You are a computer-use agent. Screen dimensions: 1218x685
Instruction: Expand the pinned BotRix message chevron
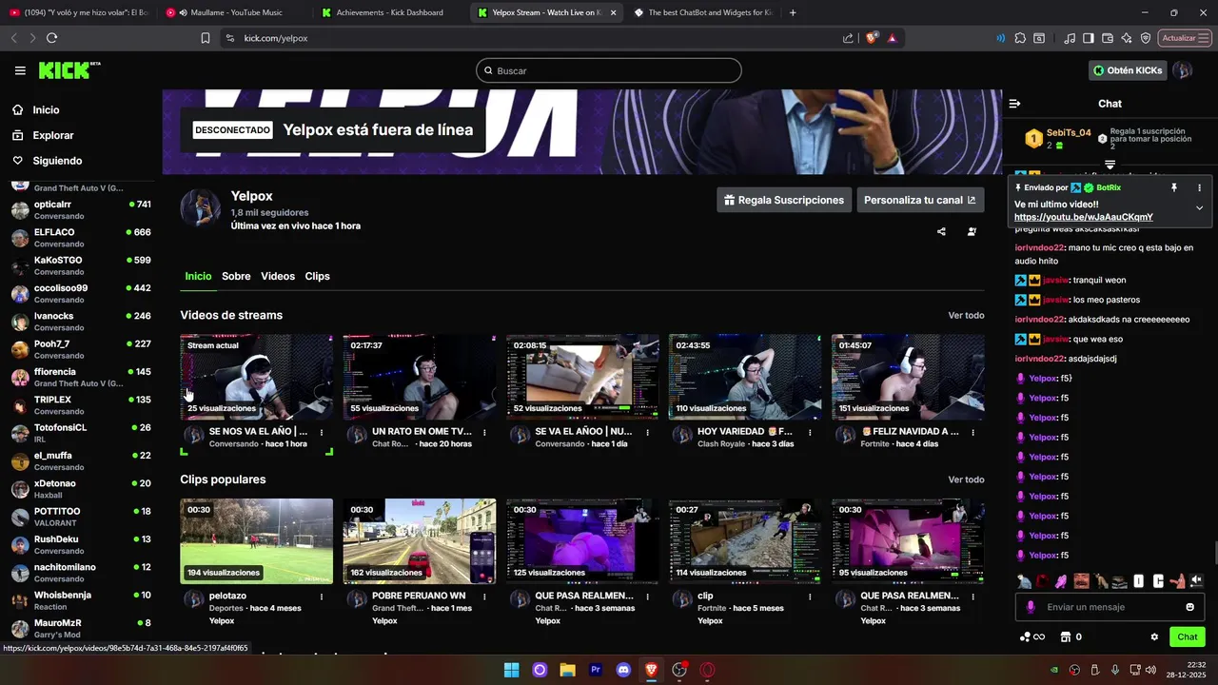[x=1199, y=207]
